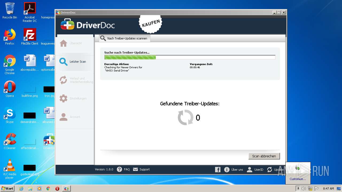Click the scan progress bar

pyautogui.click(x=190, y=57)
